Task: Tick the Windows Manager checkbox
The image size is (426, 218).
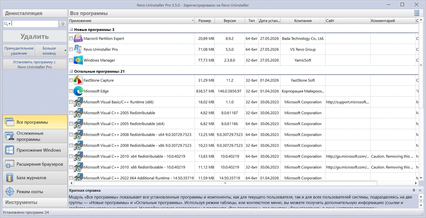Action: 71,60
